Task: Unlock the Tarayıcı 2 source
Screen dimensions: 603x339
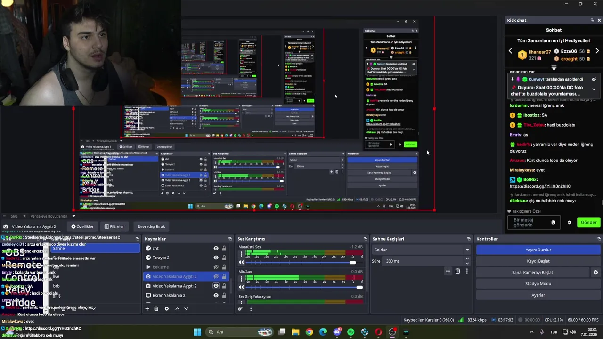Action: click(224, 258)
